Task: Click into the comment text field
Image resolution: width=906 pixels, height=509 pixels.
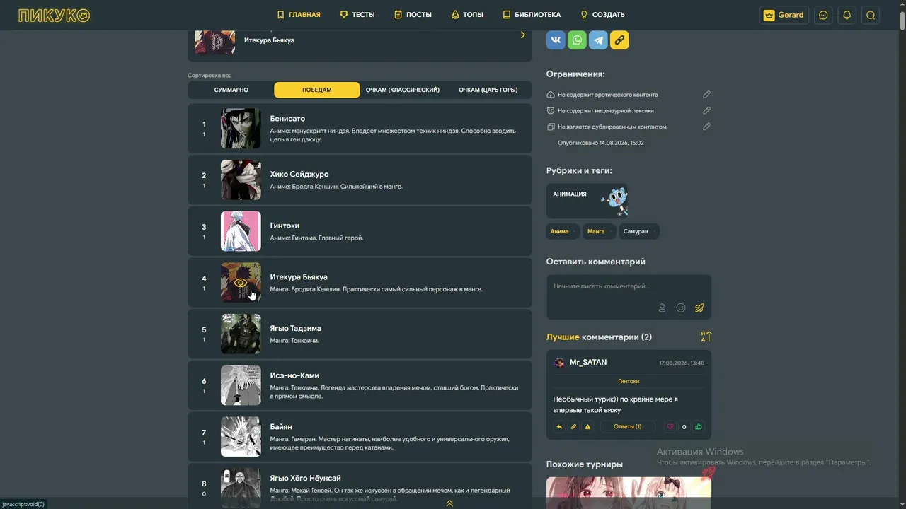Action: (629, 287)
